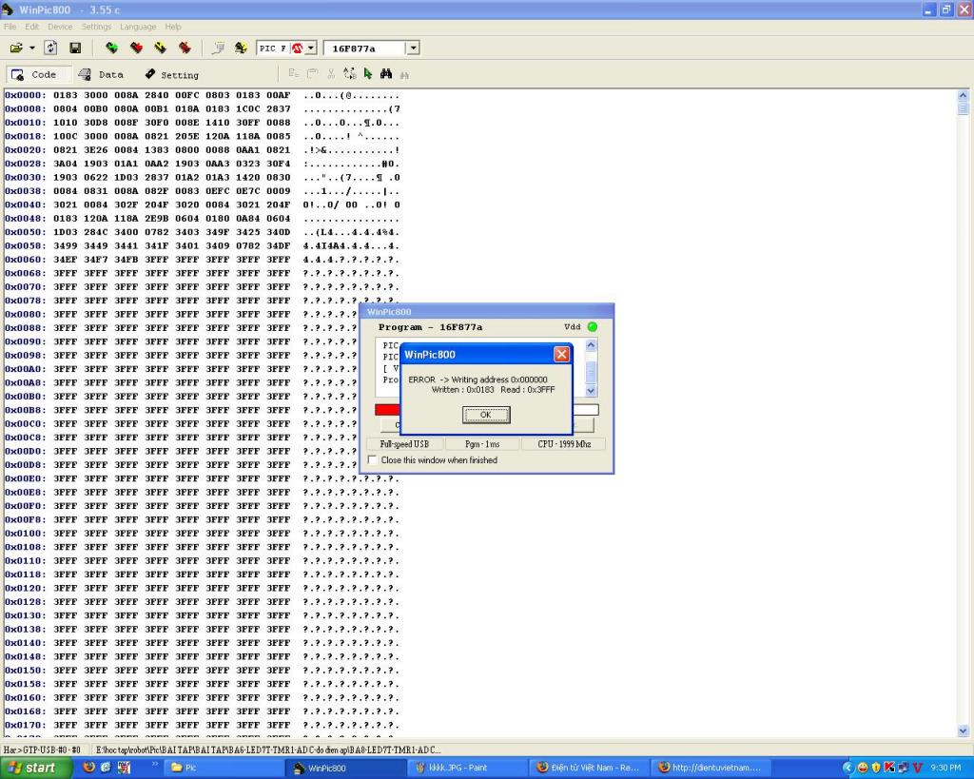This screenshot has height=779, width=974.
Task: Click OK in the error dialog
Action: click(x=486, y=415)
